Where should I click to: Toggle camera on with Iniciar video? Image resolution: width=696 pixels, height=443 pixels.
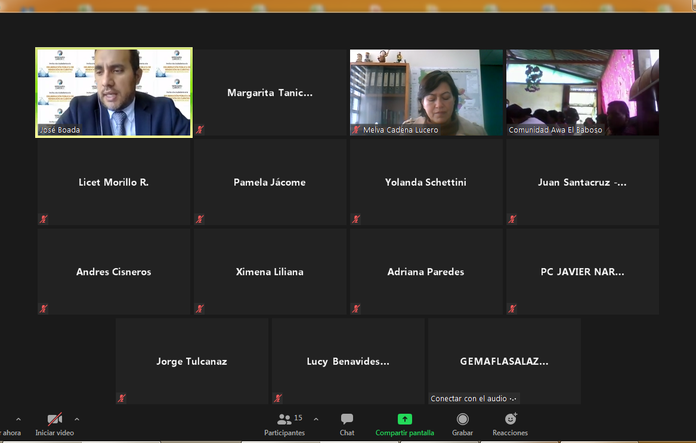(x=55, y=419)
